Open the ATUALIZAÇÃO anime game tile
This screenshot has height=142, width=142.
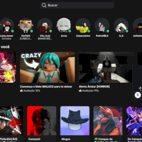click(11, 121)
